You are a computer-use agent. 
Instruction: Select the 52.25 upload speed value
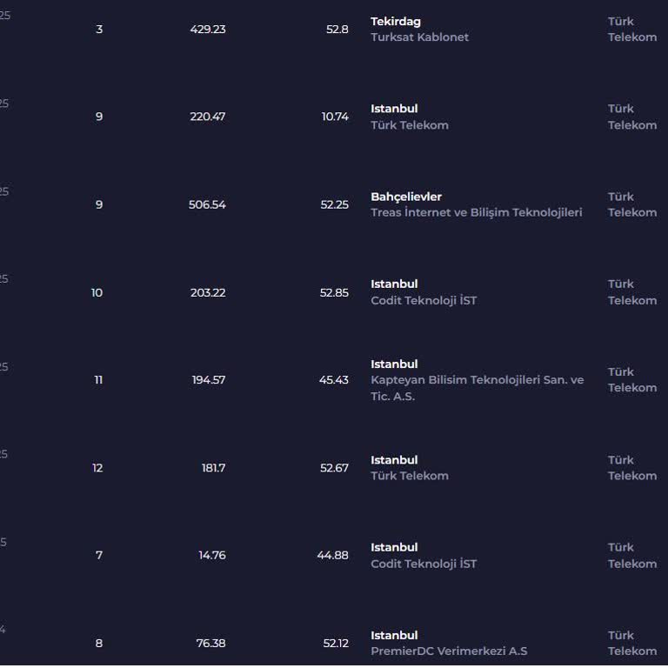coord(334,204)
